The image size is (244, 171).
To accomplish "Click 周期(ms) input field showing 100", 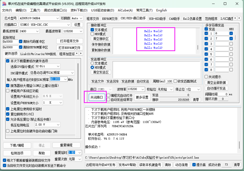I will click(170, 81).
